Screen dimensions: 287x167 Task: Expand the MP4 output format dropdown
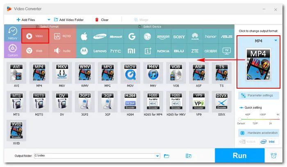click(x=276, y=41)
